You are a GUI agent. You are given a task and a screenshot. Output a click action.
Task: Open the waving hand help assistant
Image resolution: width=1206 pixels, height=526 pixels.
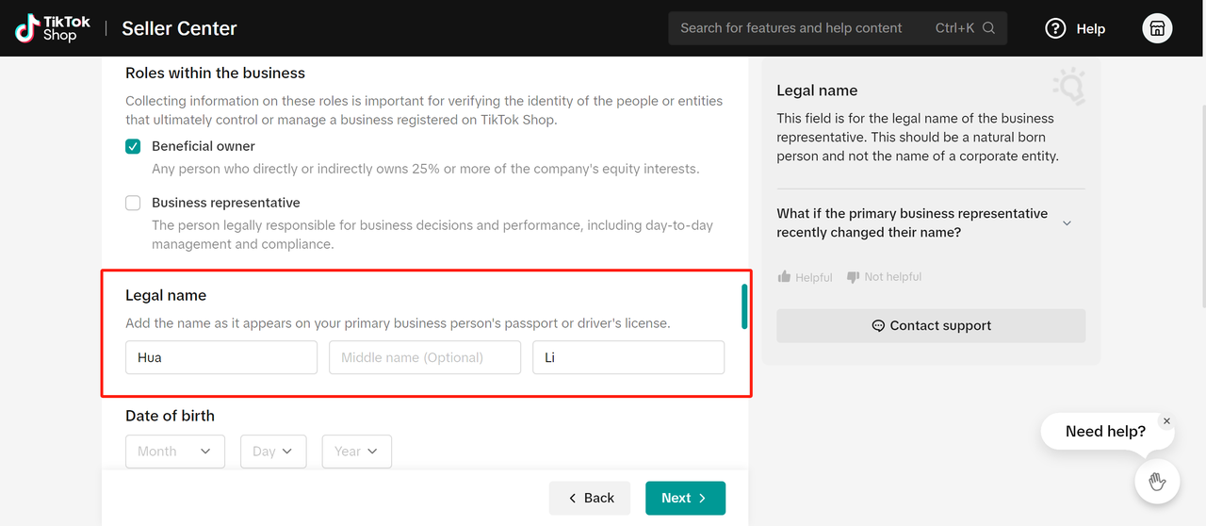(1157, 482)
